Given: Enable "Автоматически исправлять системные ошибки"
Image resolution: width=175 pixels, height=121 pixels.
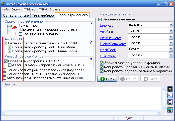Looking at the screenshot, I should pyautogui.click(x=4, y=78).
